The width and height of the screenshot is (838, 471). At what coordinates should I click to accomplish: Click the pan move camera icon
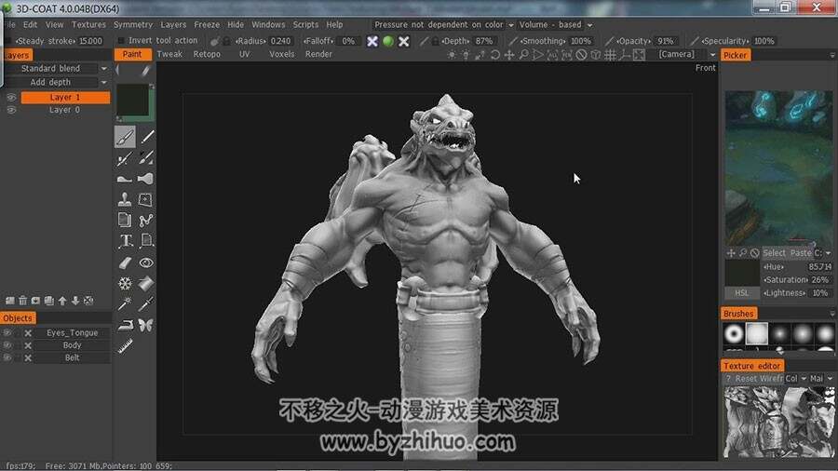coord(509,55)
